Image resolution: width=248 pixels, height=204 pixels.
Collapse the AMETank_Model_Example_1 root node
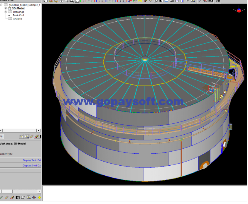tap(1, 5)
